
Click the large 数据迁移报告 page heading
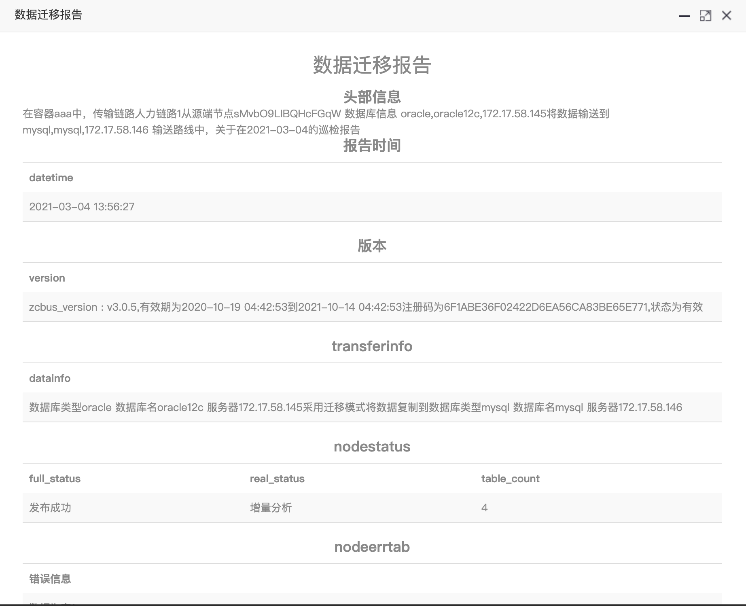(x=372, y=65)
